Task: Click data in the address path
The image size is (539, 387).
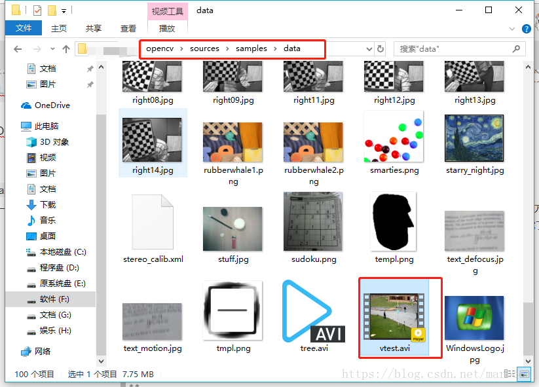Action: click(292, 48)
